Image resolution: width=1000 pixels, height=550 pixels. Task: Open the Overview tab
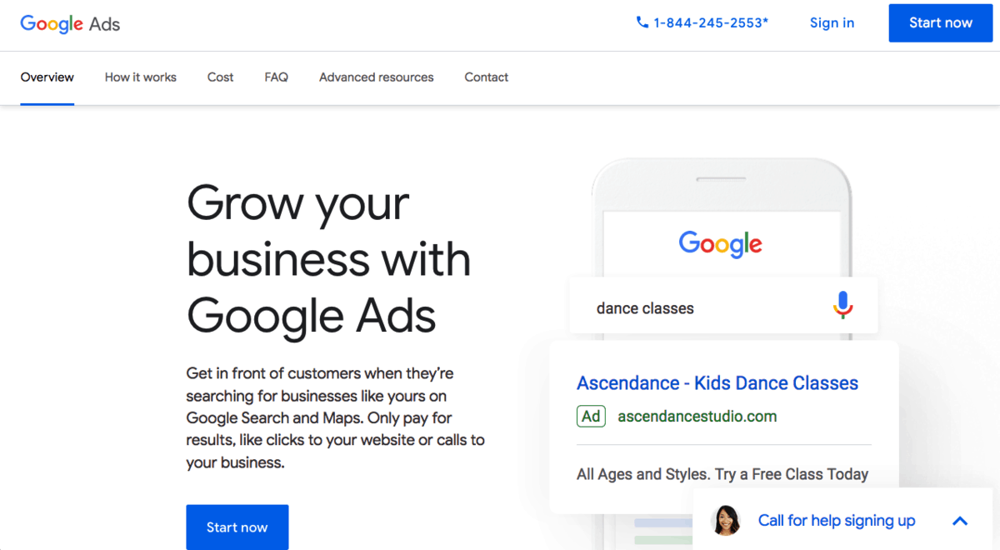(47, 77)
